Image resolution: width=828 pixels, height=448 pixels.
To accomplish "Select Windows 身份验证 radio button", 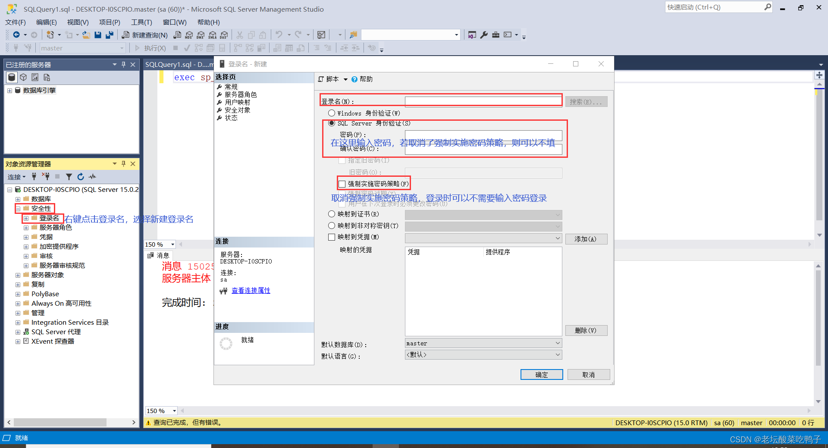I will point(332,113).
